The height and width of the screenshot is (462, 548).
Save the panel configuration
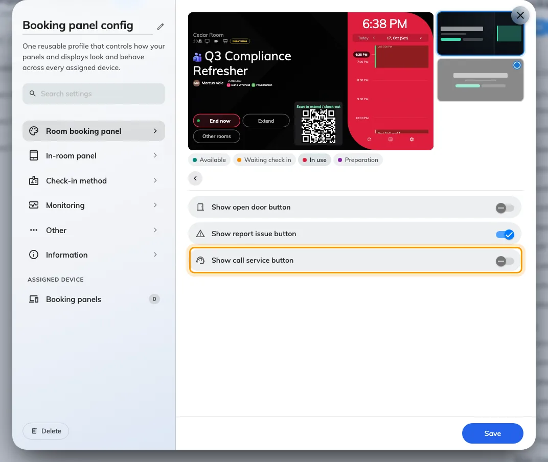coord(492,433)
